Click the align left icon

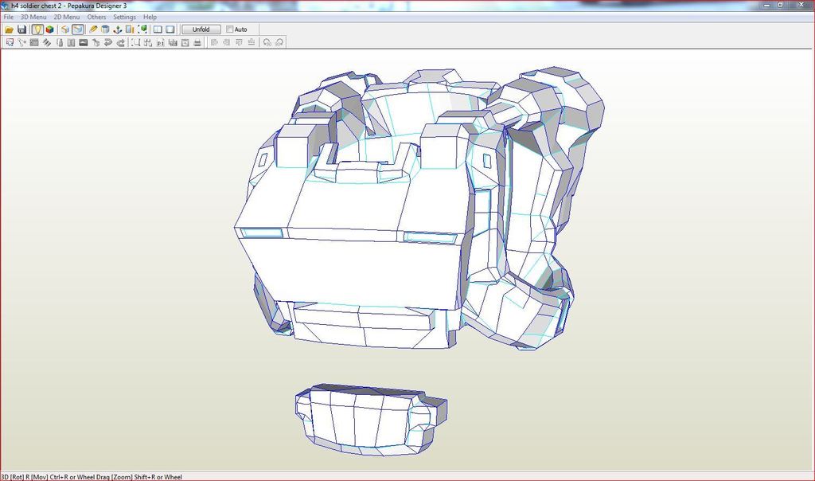point(214,43)
